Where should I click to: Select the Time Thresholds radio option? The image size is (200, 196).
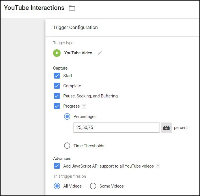[x=67, y=146]
